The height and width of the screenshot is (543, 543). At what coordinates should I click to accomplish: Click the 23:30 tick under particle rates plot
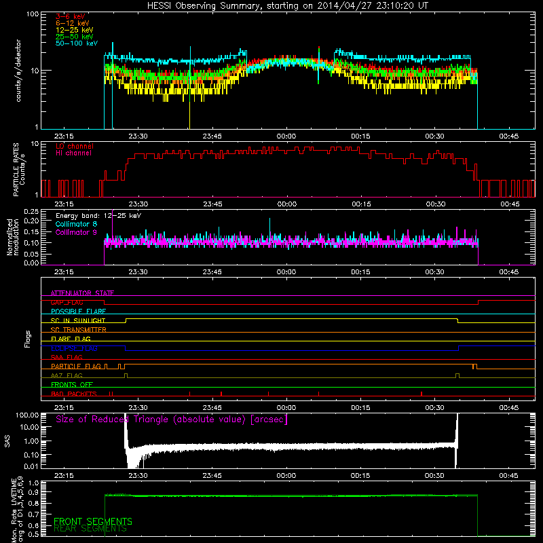[x=138, y=204]
